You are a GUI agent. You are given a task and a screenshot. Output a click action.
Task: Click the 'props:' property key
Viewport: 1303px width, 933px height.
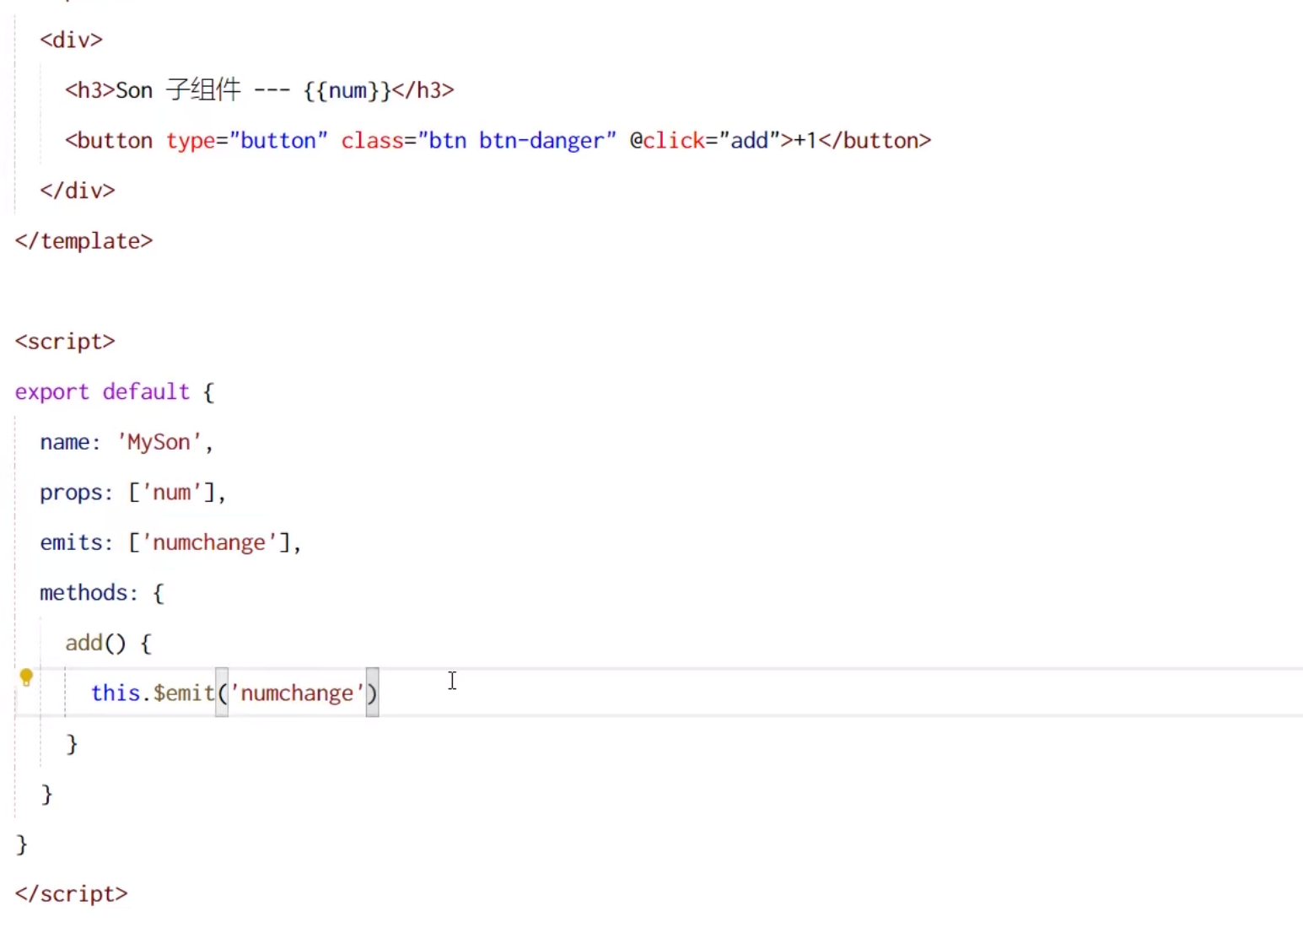(x=76, y=493)
